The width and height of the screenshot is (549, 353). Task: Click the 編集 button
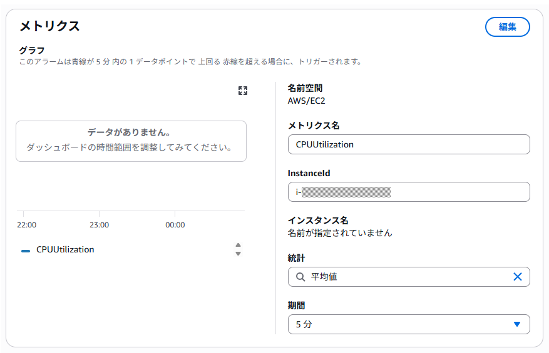[x=507, y=27]
